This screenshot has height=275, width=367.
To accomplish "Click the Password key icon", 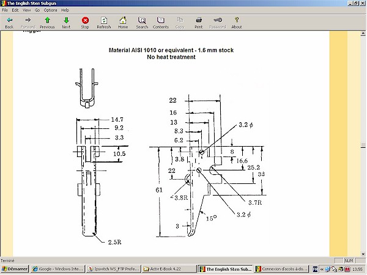I will pos(218,20).
